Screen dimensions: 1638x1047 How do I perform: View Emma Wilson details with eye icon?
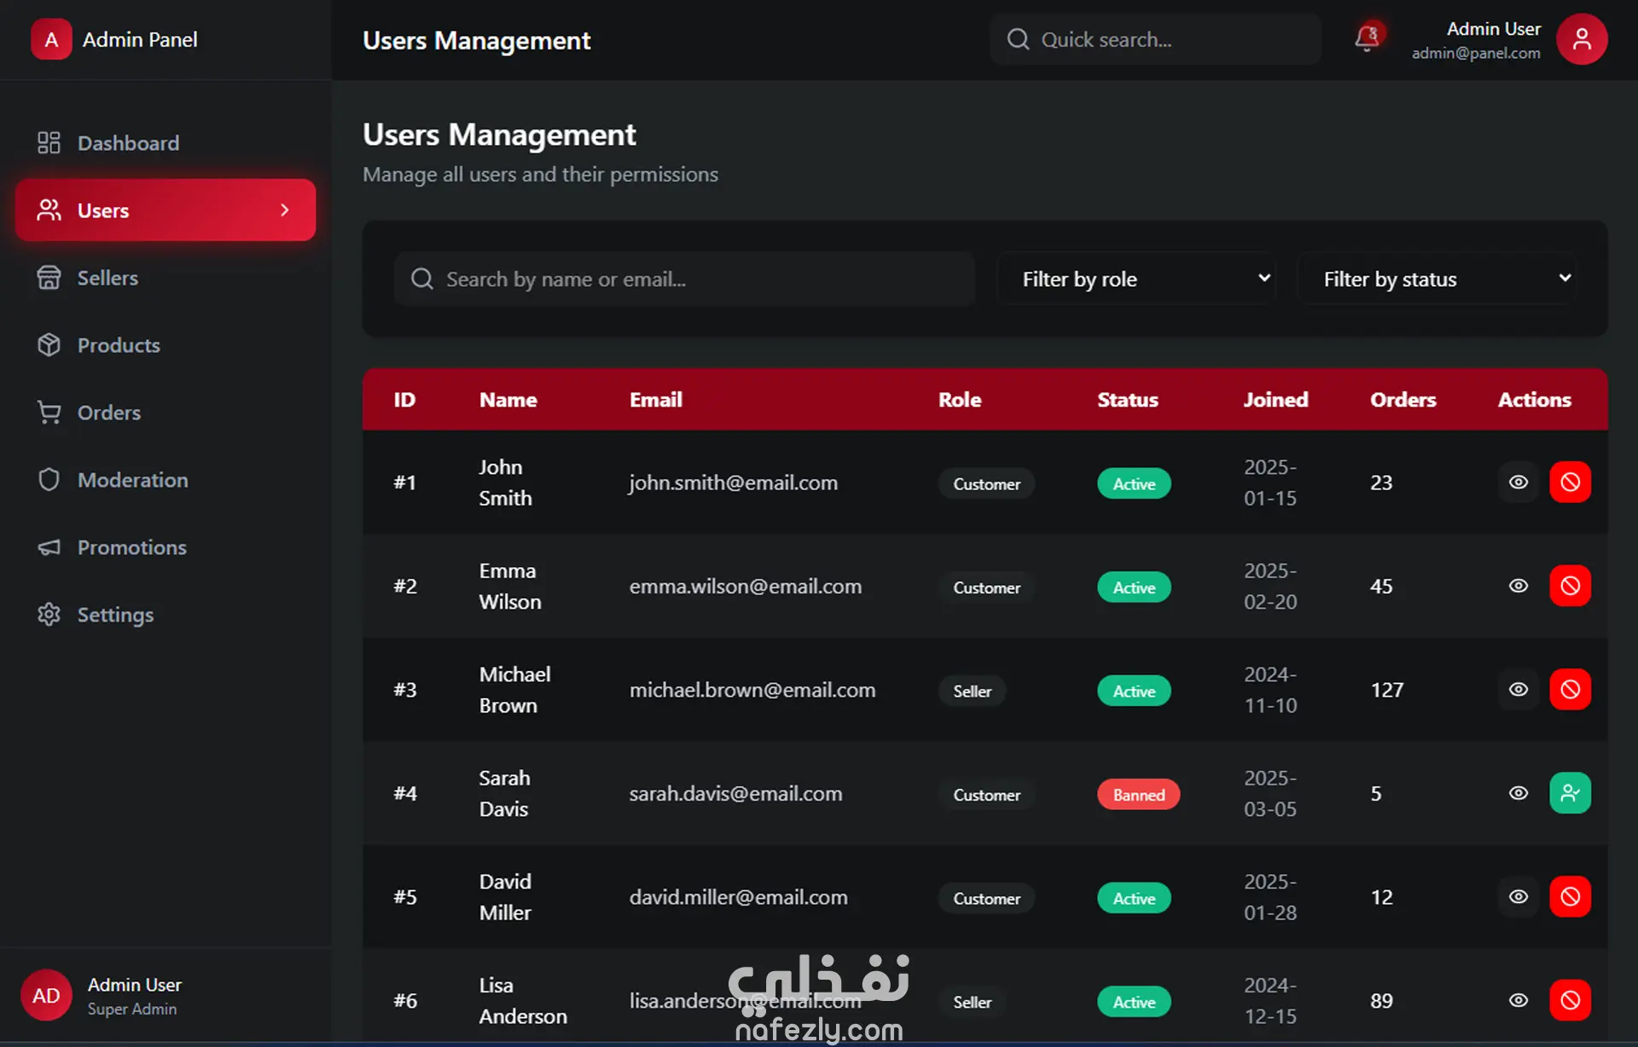1519,586
